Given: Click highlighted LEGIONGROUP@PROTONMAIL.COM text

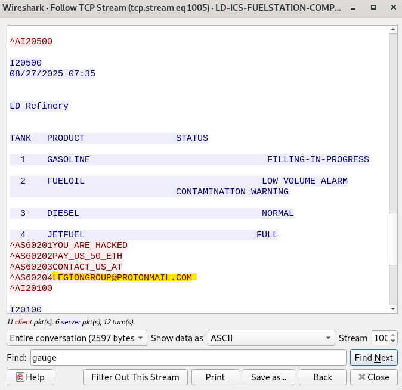Looking at the screenshot, I should 123,277.
